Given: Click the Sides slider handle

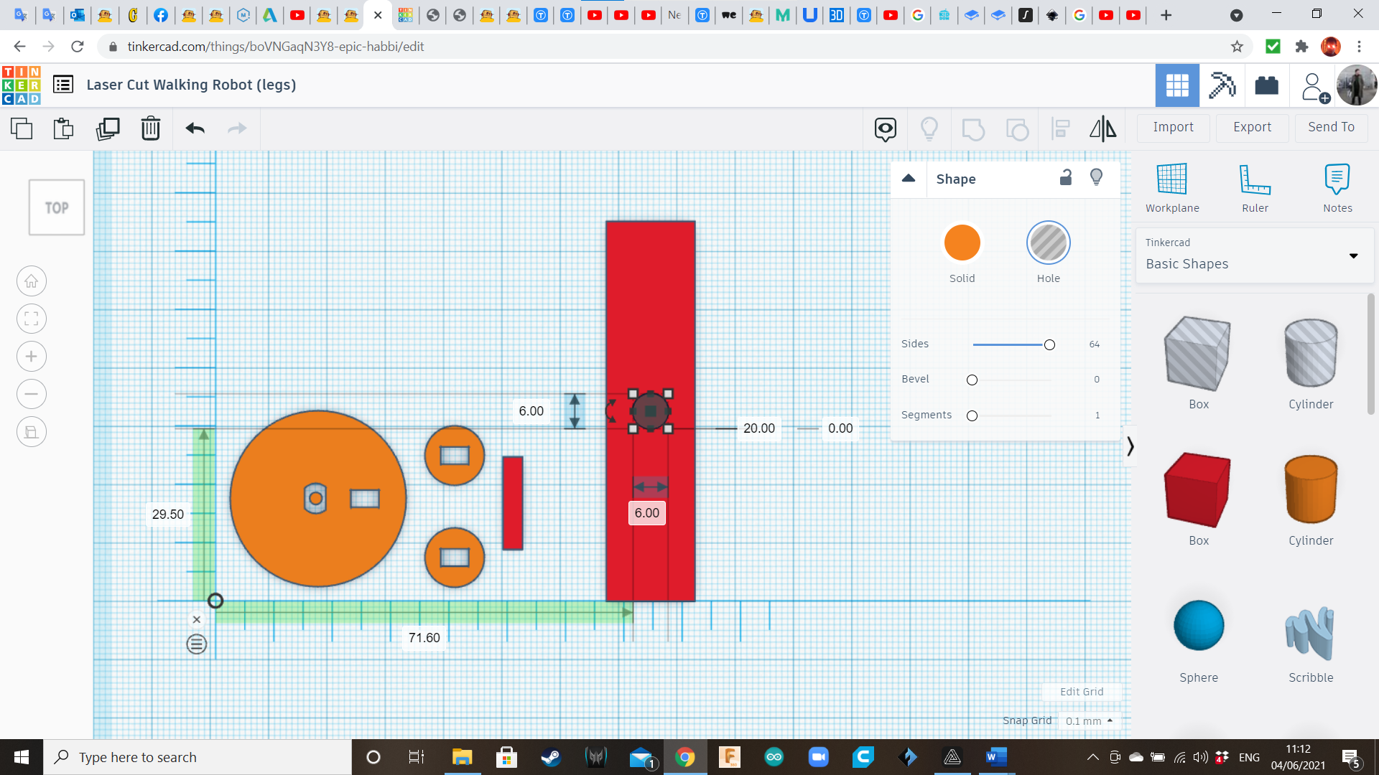Looking at the screenshot, I should click(1049, 345).
